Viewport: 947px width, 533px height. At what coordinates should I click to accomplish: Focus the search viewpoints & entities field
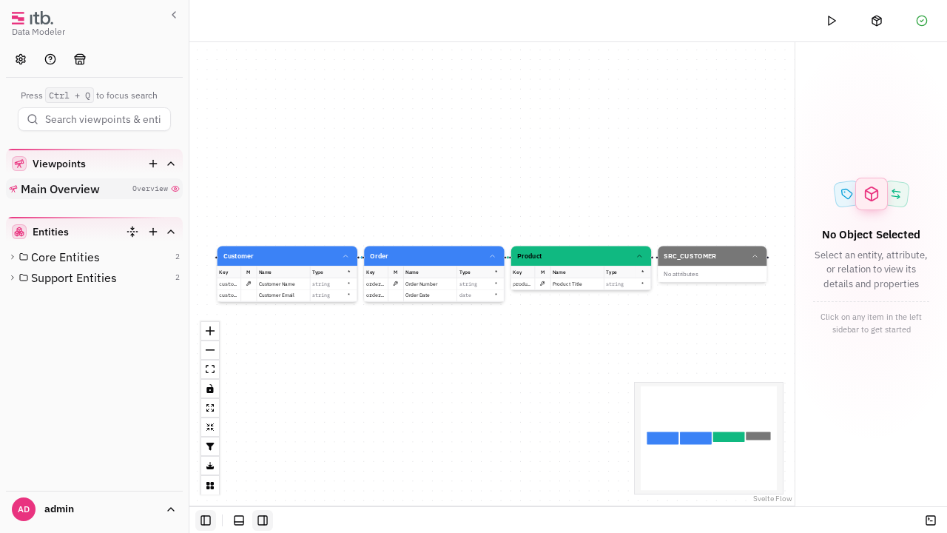pos(94,119)
